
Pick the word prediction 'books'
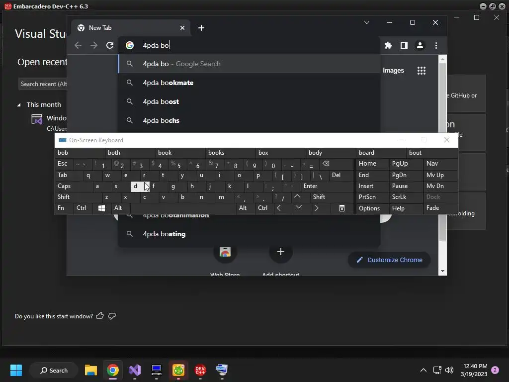pos(231,153)
